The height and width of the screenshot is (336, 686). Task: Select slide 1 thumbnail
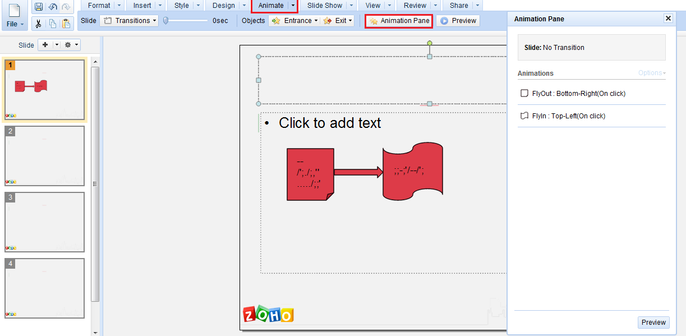(45, 90)
